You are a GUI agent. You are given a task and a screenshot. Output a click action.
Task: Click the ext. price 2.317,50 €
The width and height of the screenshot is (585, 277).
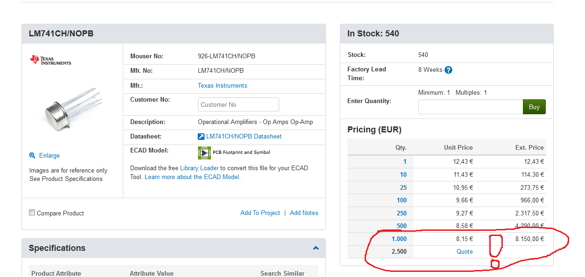tap(530, 214)
